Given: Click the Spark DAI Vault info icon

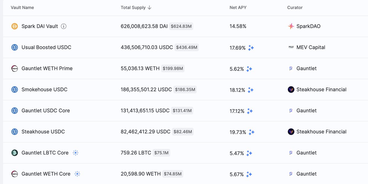Looking at the screenshot, I should pyautogui.click(x=63, y=26).
